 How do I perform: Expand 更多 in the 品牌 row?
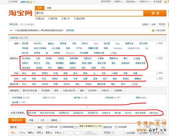(x=160, y=43)
